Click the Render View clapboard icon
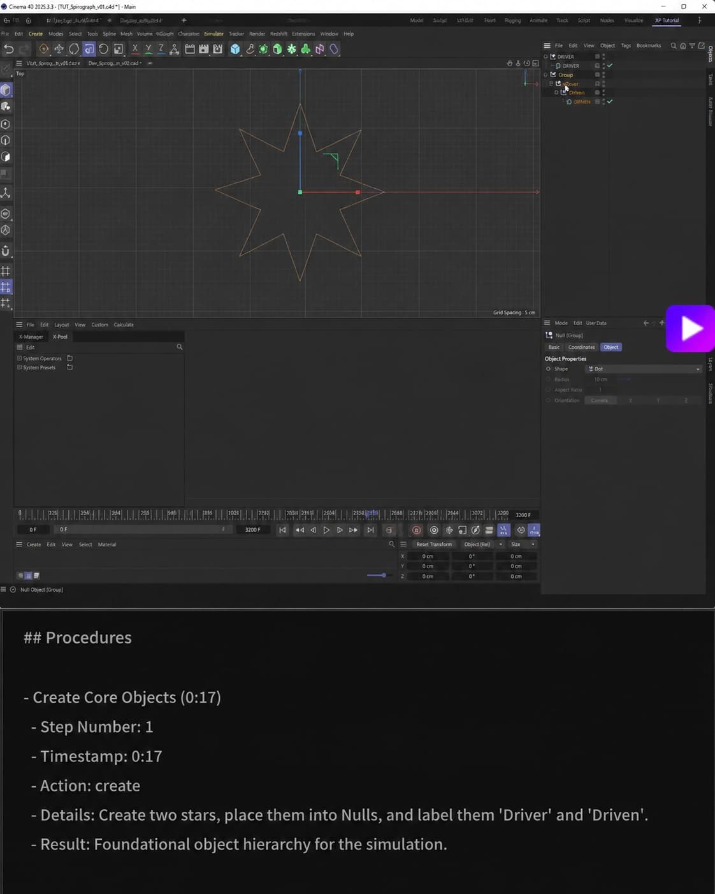This screenshot has width=715, height=894. tap(190, 49)
